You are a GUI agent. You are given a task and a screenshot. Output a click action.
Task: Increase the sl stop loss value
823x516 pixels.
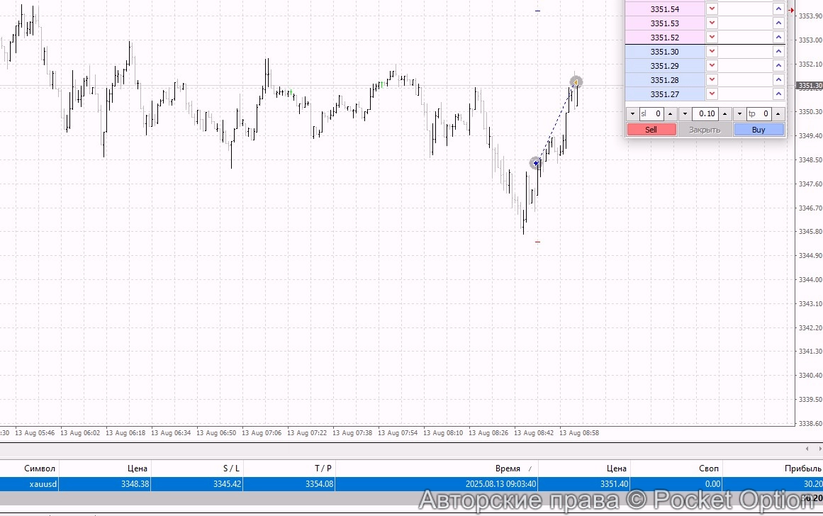[x=671, y=114]
